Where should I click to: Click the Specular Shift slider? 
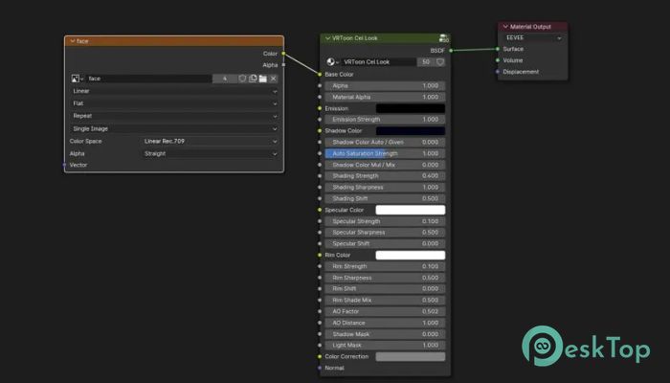coord(385,243)
